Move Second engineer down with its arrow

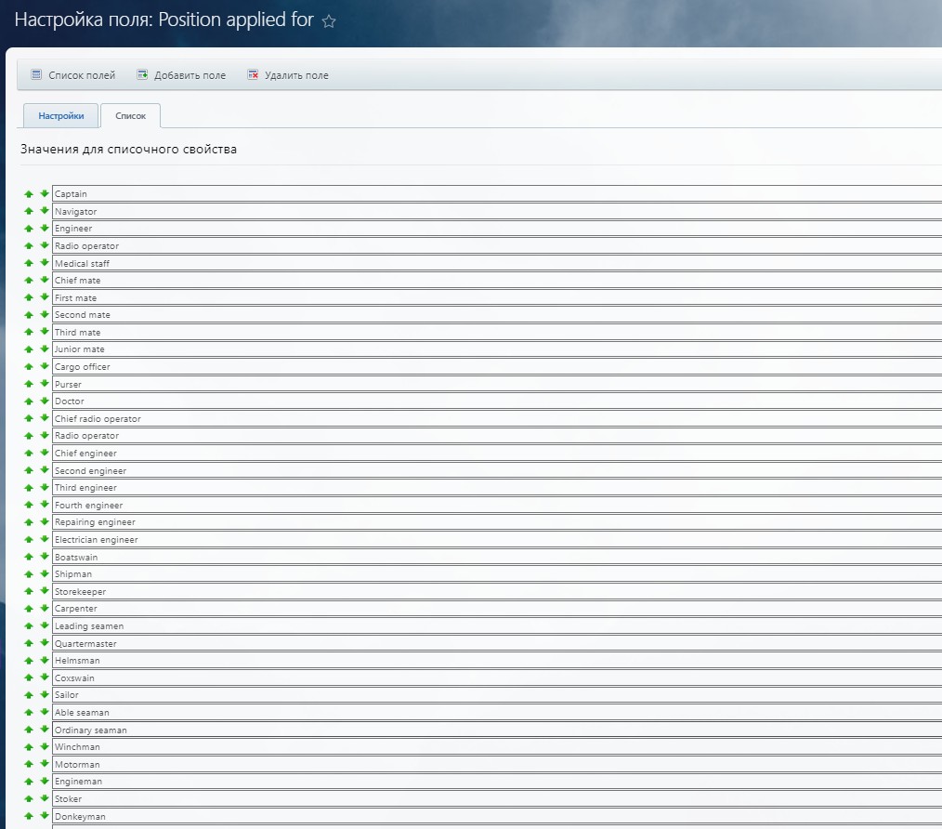tap(45, 470)
